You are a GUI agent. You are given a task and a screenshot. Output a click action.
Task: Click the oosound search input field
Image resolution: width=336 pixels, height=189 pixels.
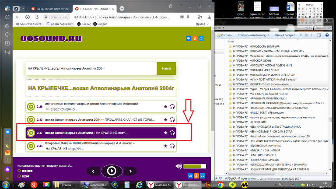[x=91, y=68]
